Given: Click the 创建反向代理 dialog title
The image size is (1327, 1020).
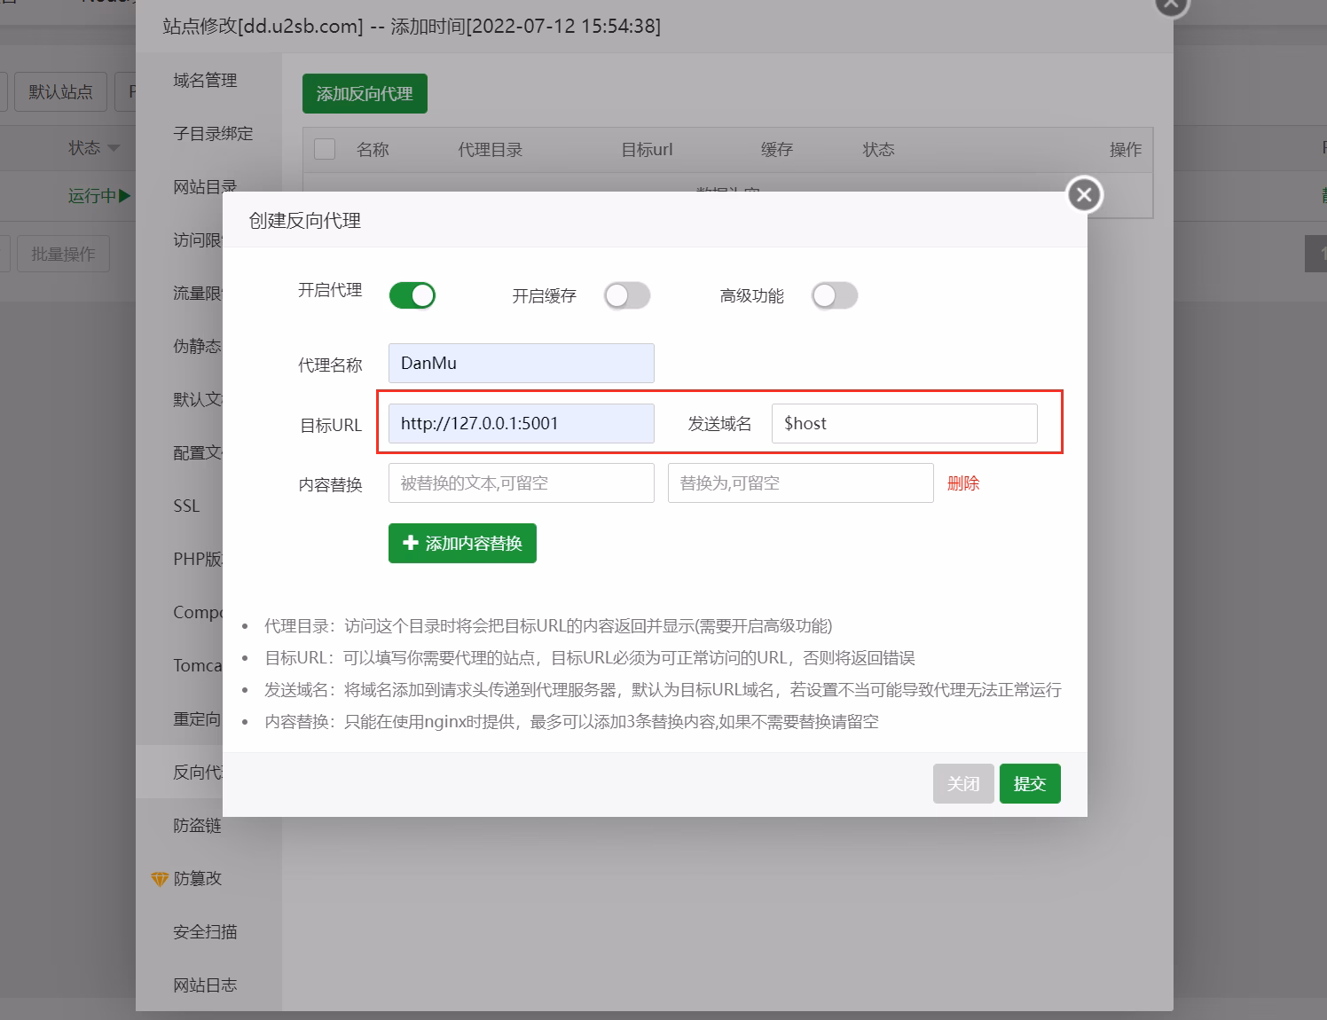Looking at the screenshot, I should point(305,221).
